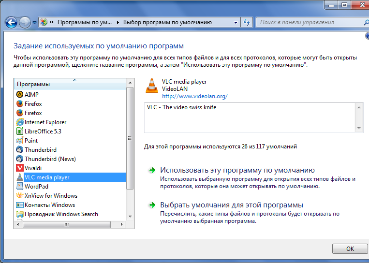This screenshot has width=369, height=263.
Task: Click the Vivaldi icon
Action: point(20,168)
